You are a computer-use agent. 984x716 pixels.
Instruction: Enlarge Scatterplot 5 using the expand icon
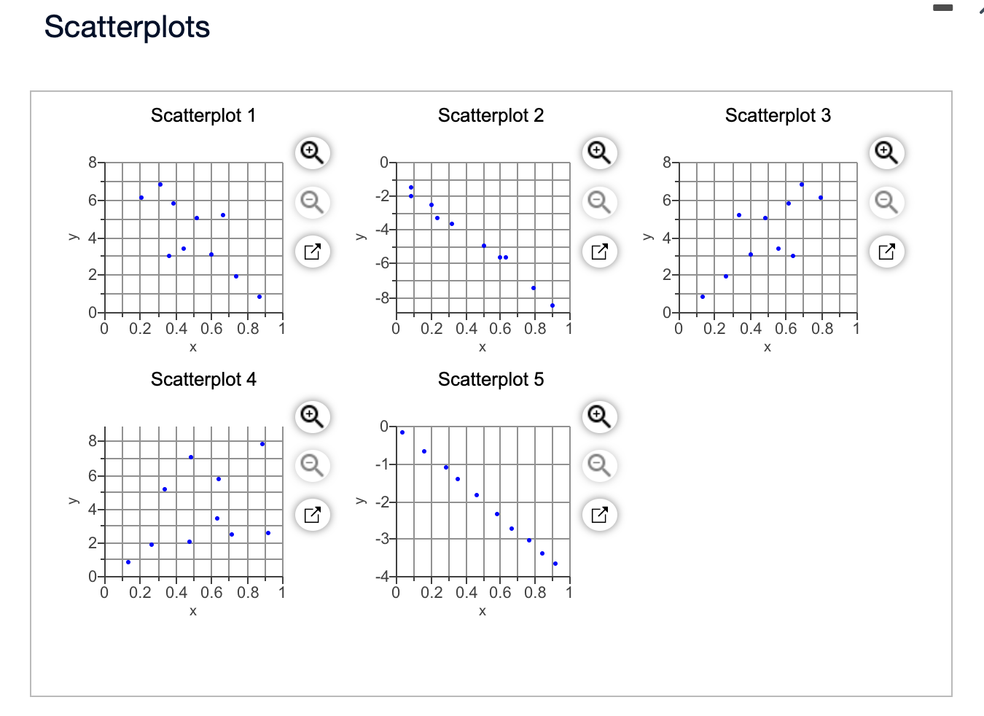coord(598,514)
